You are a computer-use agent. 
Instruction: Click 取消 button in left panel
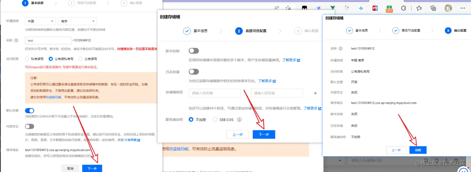[70, 169]
